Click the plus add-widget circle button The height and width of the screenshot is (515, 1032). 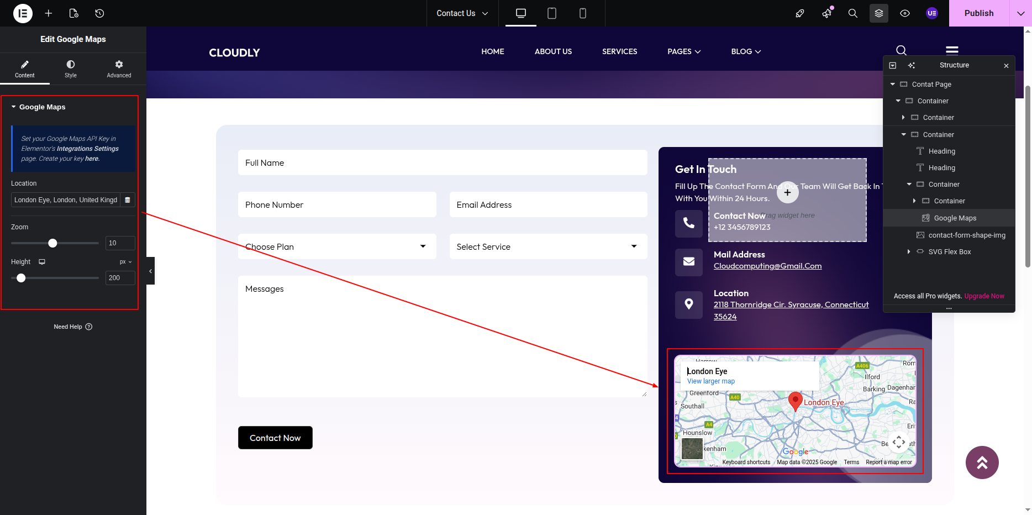[x=787, y=192]
